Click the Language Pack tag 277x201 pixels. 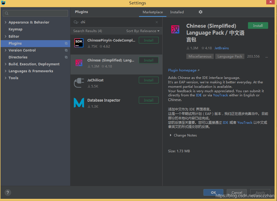(230, 56)
